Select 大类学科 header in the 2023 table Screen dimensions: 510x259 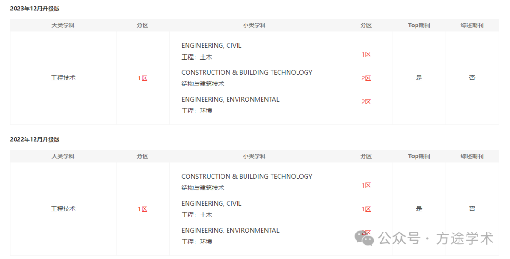coord(63,26)
